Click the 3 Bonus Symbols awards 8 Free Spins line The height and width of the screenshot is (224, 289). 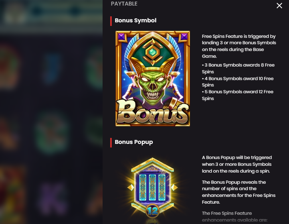click(x=238, y=68)
